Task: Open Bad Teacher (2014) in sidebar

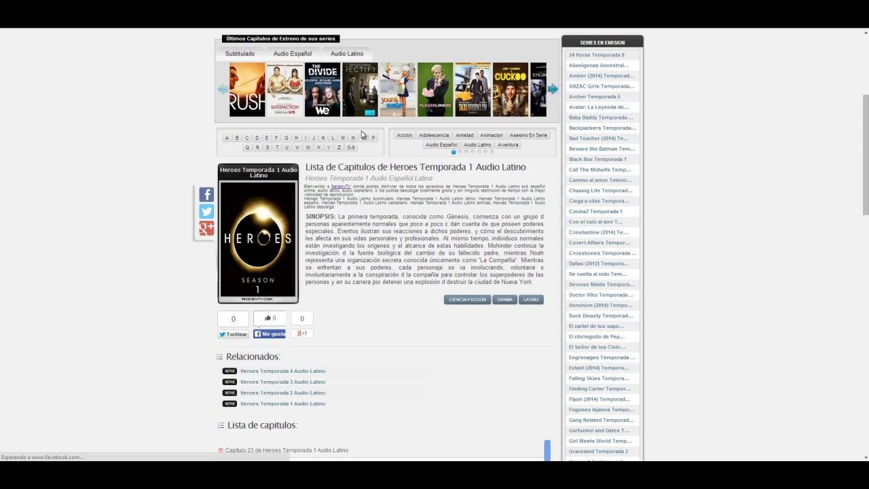Action: pyautogui.click(x=598, y=138)
